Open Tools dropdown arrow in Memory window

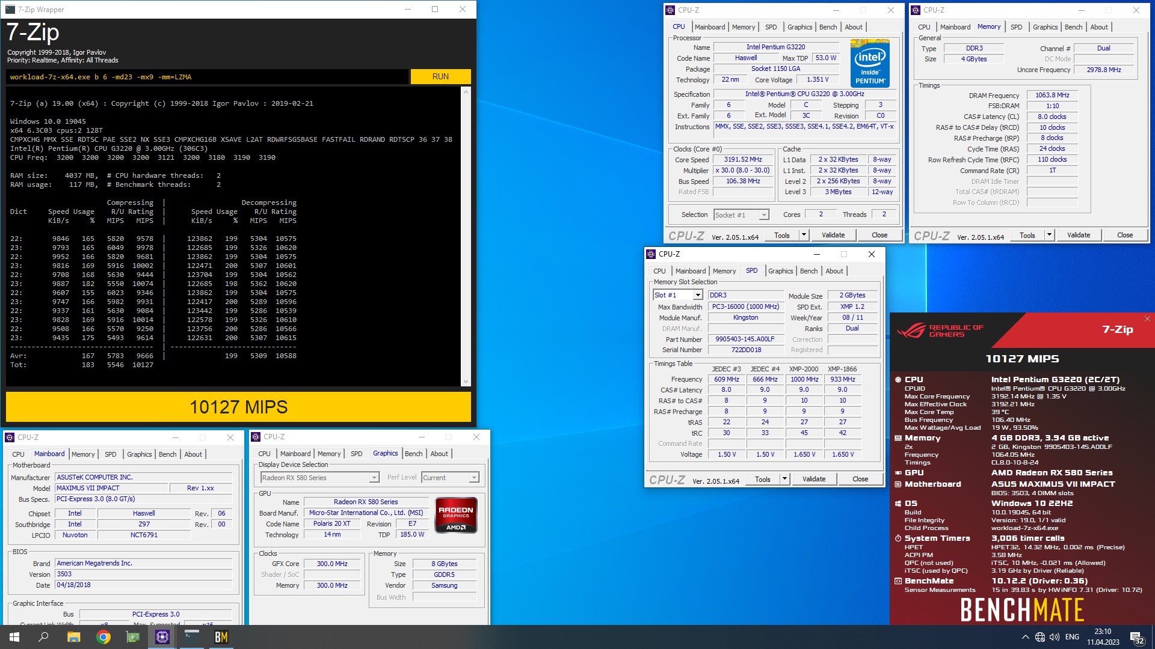coord(1049,235)
